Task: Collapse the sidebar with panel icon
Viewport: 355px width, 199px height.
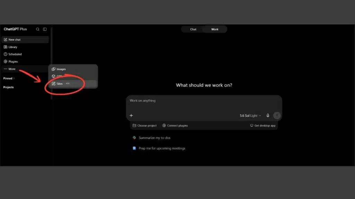Action: pyautogui.click(x=45, y=29)
